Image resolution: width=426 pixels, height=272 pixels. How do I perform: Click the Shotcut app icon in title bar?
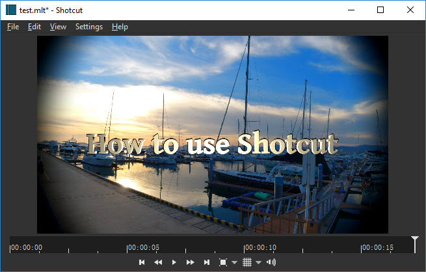click(x=11, y=10)
